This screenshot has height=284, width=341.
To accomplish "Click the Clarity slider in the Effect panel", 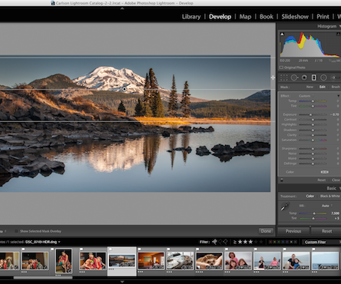I will tap(313, 135).
